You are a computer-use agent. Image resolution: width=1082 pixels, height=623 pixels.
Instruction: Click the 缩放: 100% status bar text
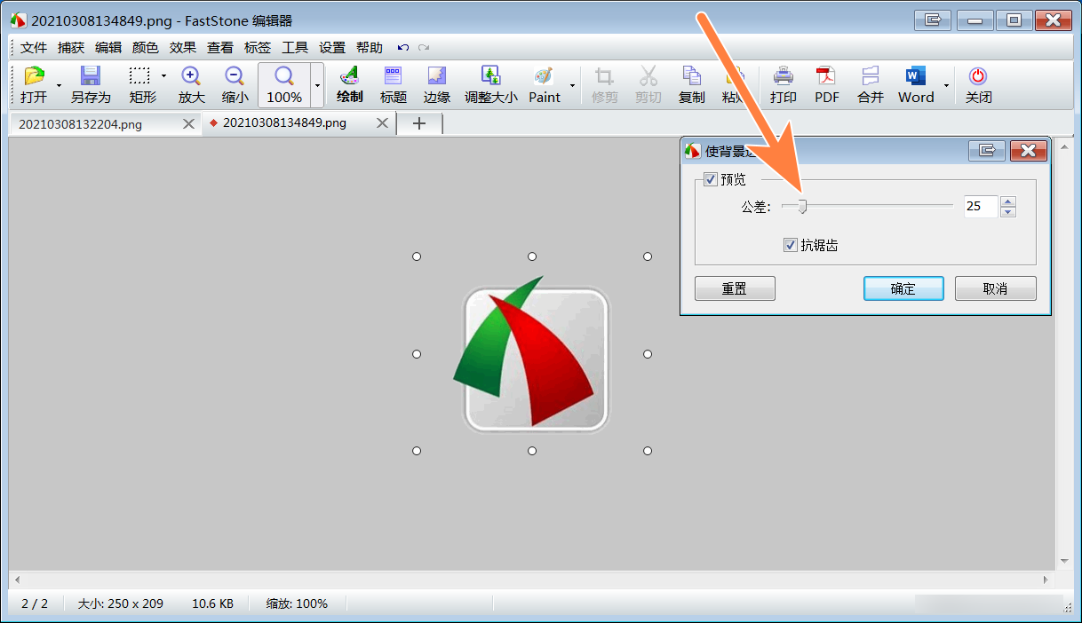coord(297,603)
